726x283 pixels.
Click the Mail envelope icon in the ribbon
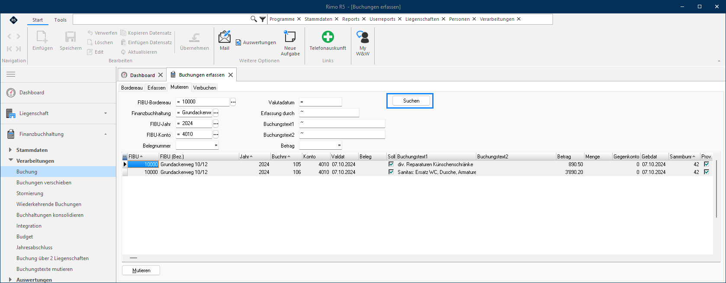point(225,36)
